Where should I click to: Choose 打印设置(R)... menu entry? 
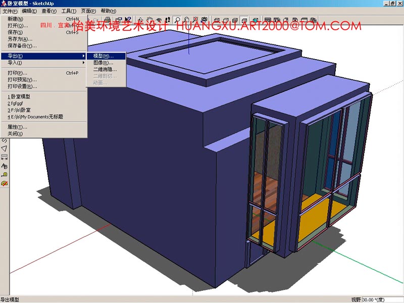pos(44,86)
